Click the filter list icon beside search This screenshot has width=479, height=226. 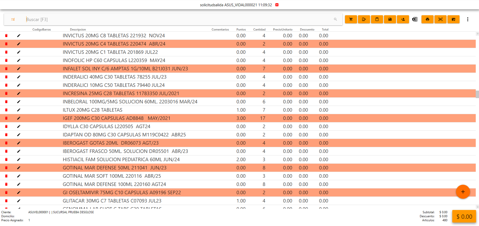pyautogui.click(x=13, y=19)
